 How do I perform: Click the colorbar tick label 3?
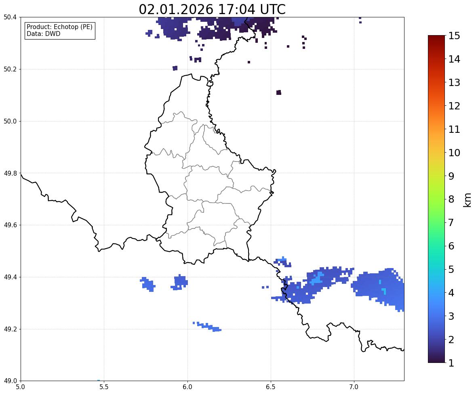point(451,316)
